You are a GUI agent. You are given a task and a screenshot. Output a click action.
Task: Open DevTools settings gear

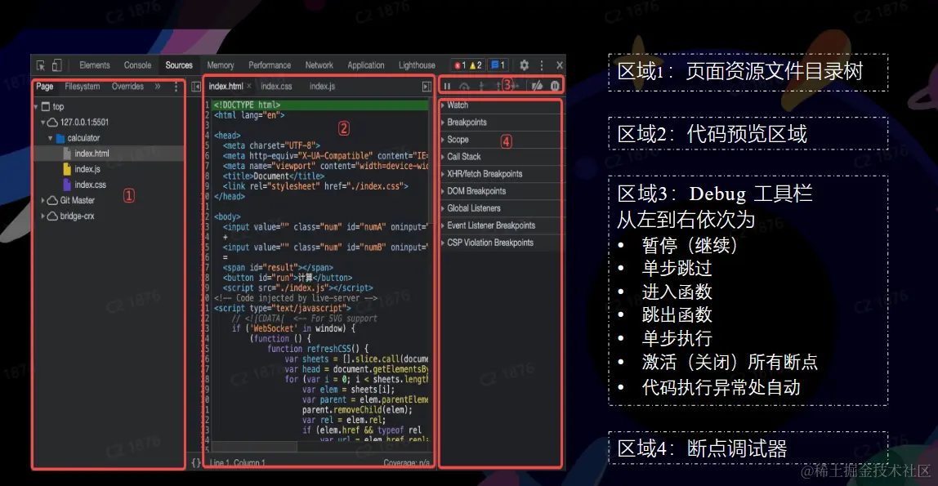(524, 65)
